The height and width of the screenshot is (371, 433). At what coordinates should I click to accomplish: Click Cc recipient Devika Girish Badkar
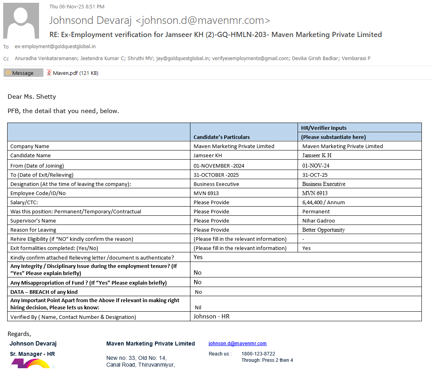click(315, 58)
